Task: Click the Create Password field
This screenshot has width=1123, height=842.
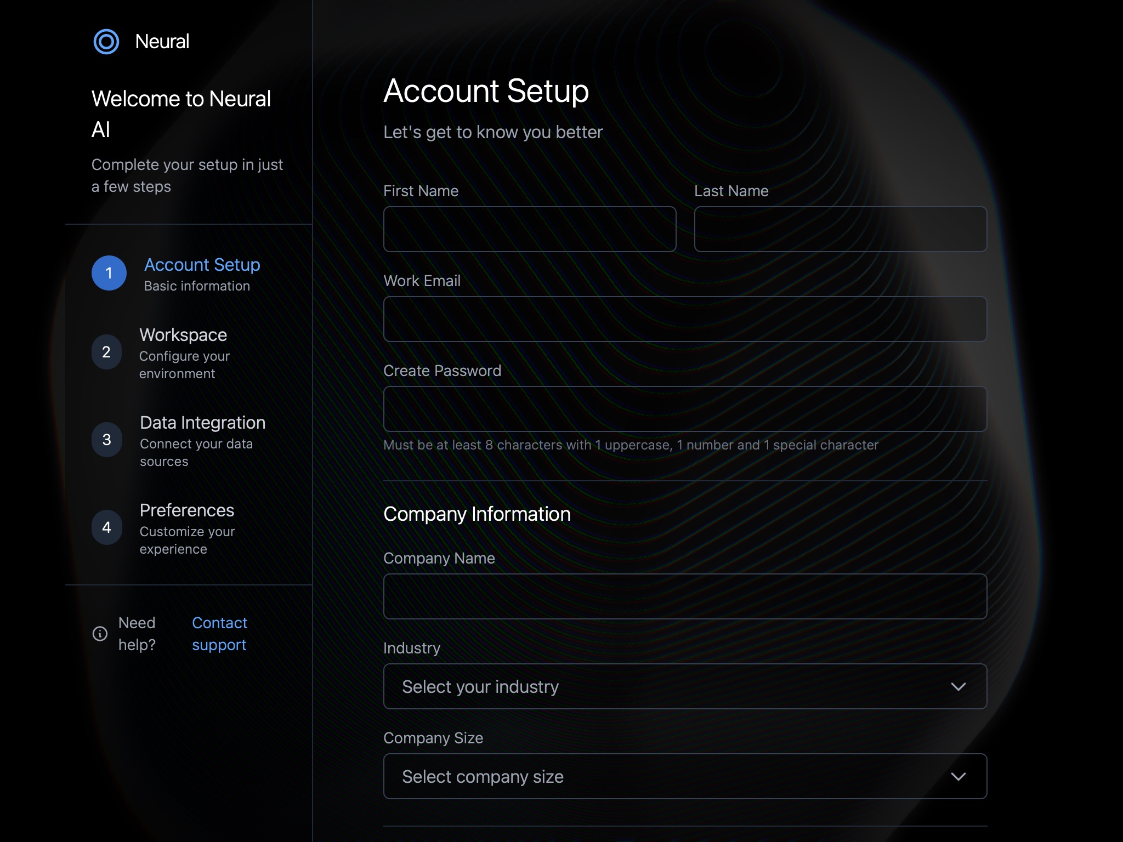Action: point(684,408)
